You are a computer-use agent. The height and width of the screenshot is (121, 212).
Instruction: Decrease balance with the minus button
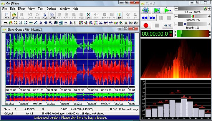click(x=176, y=16)
